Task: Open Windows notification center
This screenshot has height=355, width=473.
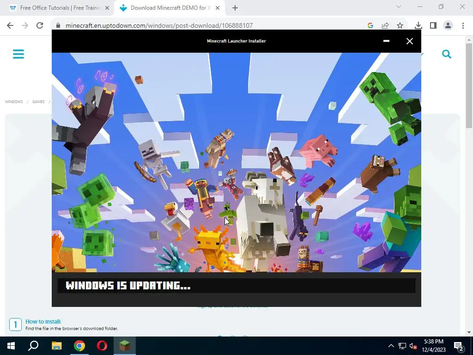Action: coord(459,346)
